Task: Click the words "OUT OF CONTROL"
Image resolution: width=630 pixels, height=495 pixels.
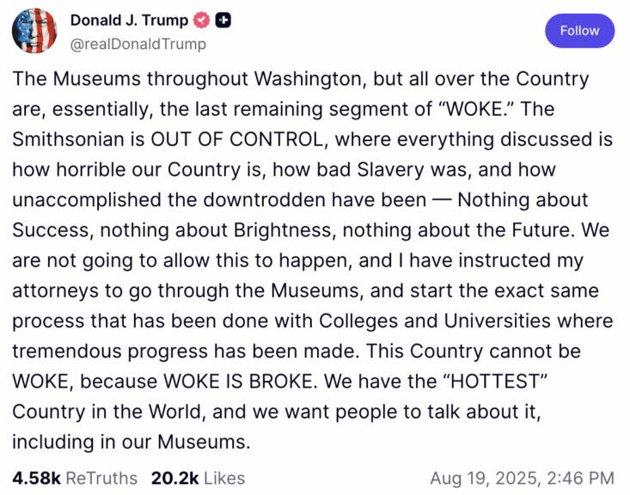Action: (x=236, y=139)
